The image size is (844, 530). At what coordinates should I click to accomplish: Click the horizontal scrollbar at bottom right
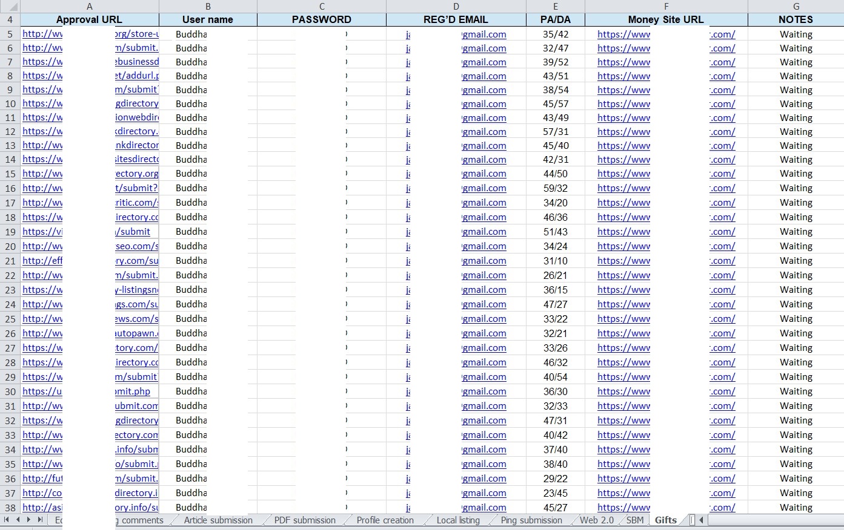click(776, 520)
